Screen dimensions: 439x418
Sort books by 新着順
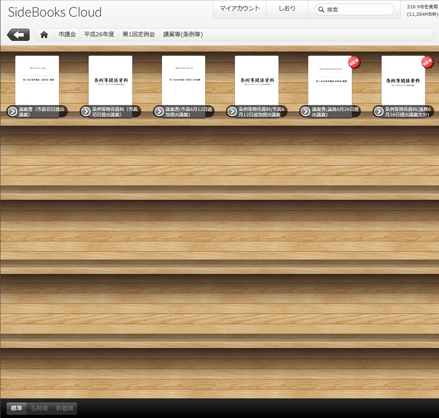[x=64, y=408]
